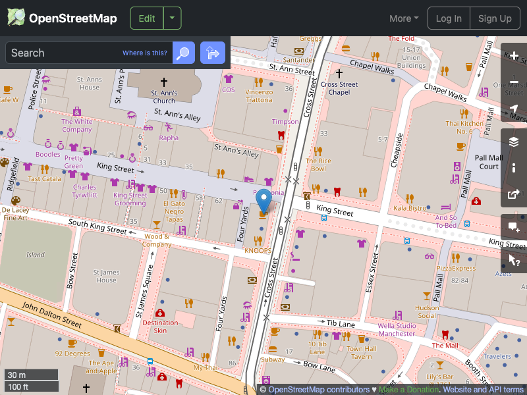527x395 pixels.
Task: Click the Sign Up button
Action: tap(495, 18)
